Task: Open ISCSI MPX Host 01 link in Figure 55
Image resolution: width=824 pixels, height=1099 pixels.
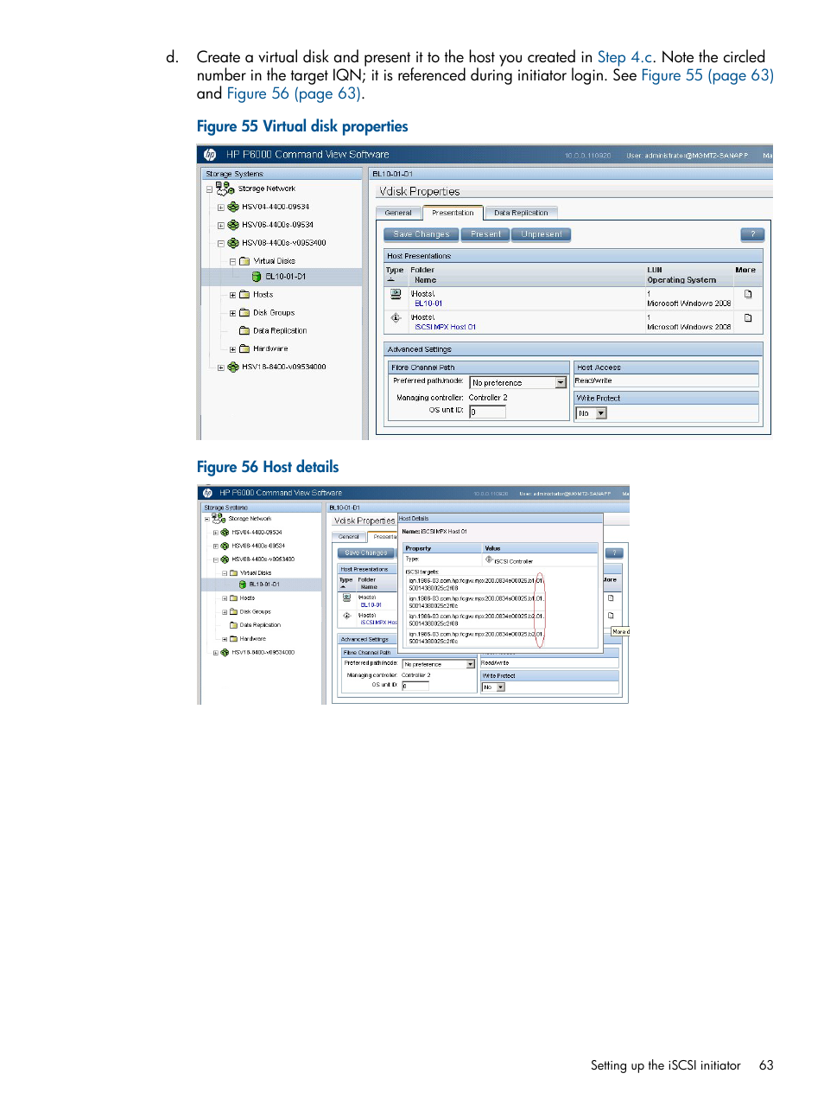Action: pos(445,327)
